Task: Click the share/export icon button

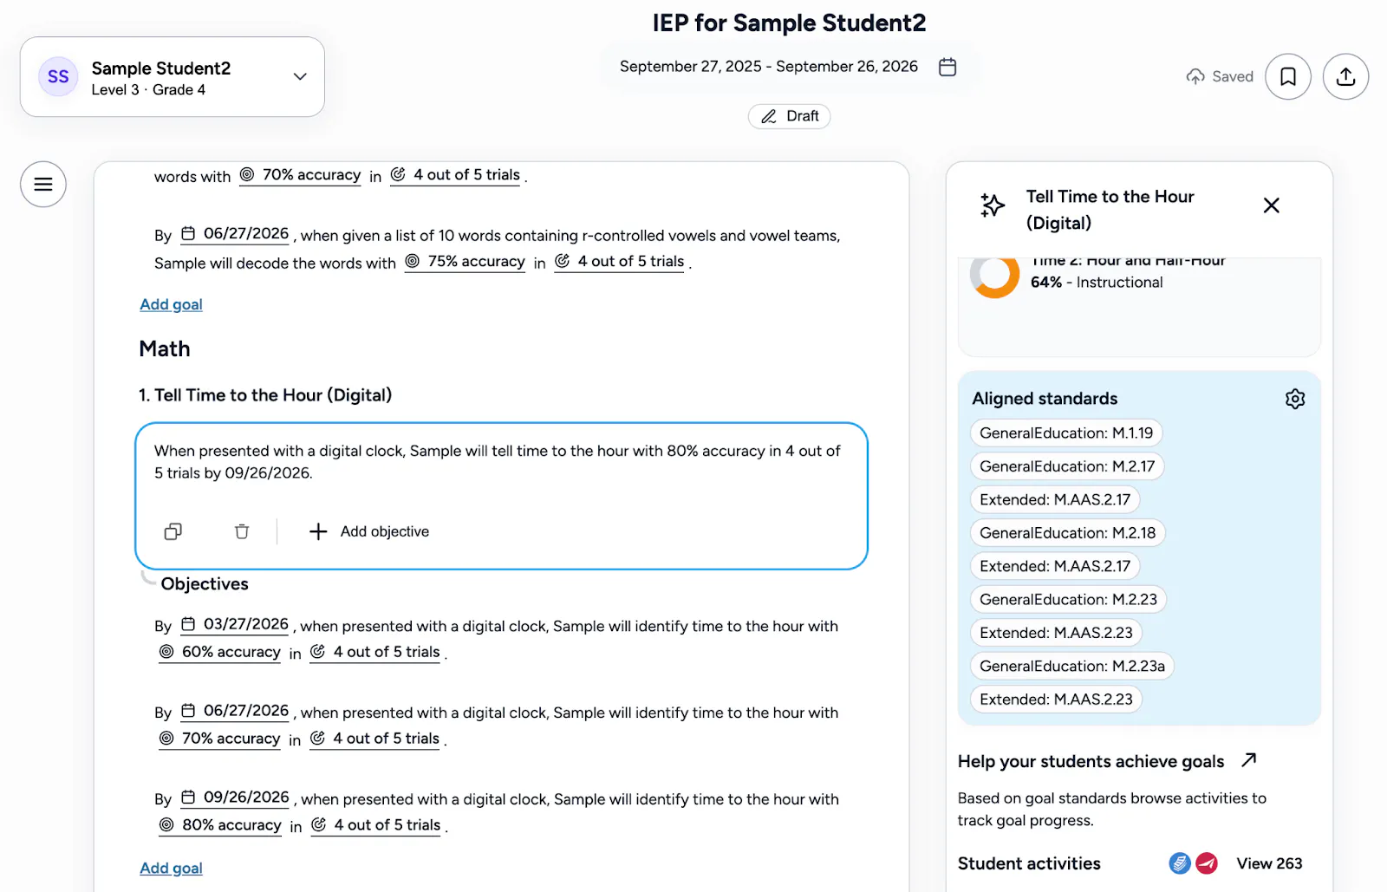Action: (1345, 76)
